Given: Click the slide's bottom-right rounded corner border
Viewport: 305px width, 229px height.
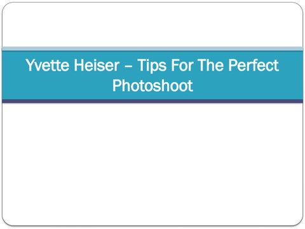Looking at the screenshot, I should (300, 223).
